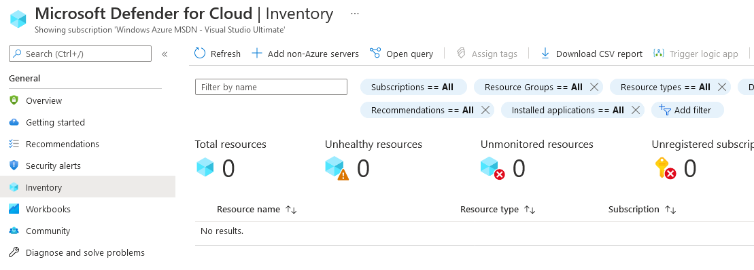
Task: Click the Download CSV report arrow icon
Action: pyautogui.click(x=545, y=53)
